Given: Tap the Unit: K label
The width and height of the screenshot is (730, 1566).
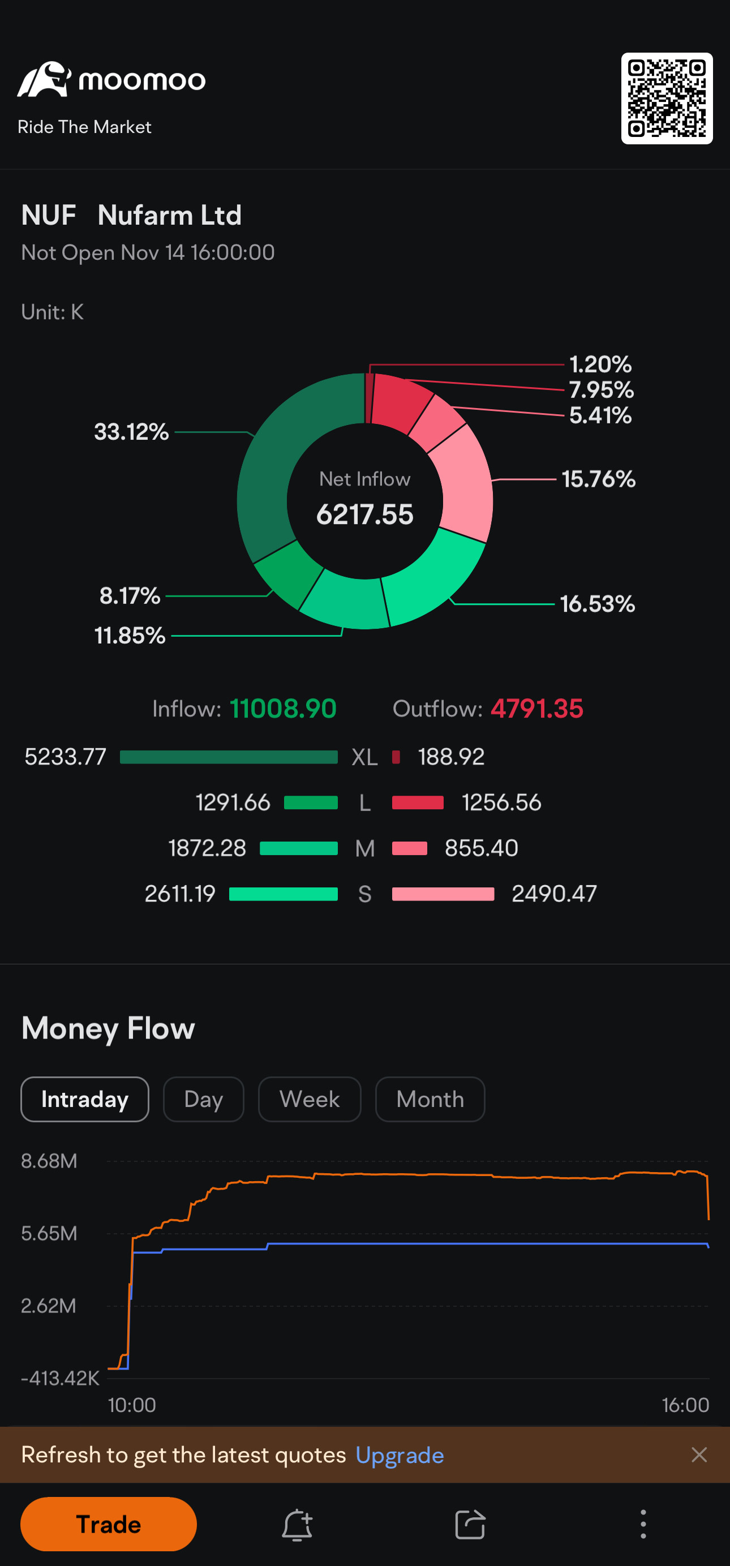Looking at the screenshot, I should pyautogui.click(x=52, y=312).
